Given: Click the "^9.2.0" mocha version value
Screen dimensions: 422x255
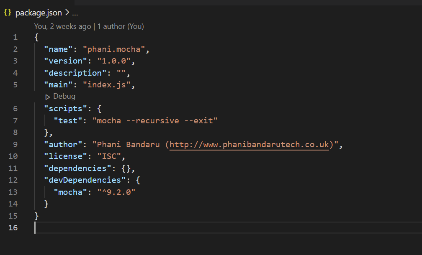Looking at the screenshot, I should coord(116,192).
